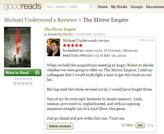View the 16 likes list
The width and height of the screenshot is (164, 134).
(x=127, y=125)
